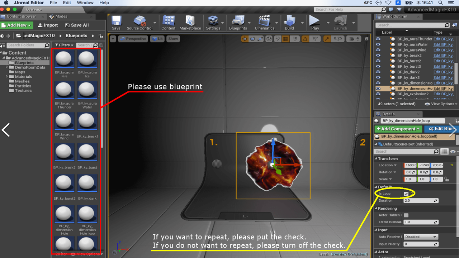
Task: Start Play in editor
Action: tap(315, 23)
